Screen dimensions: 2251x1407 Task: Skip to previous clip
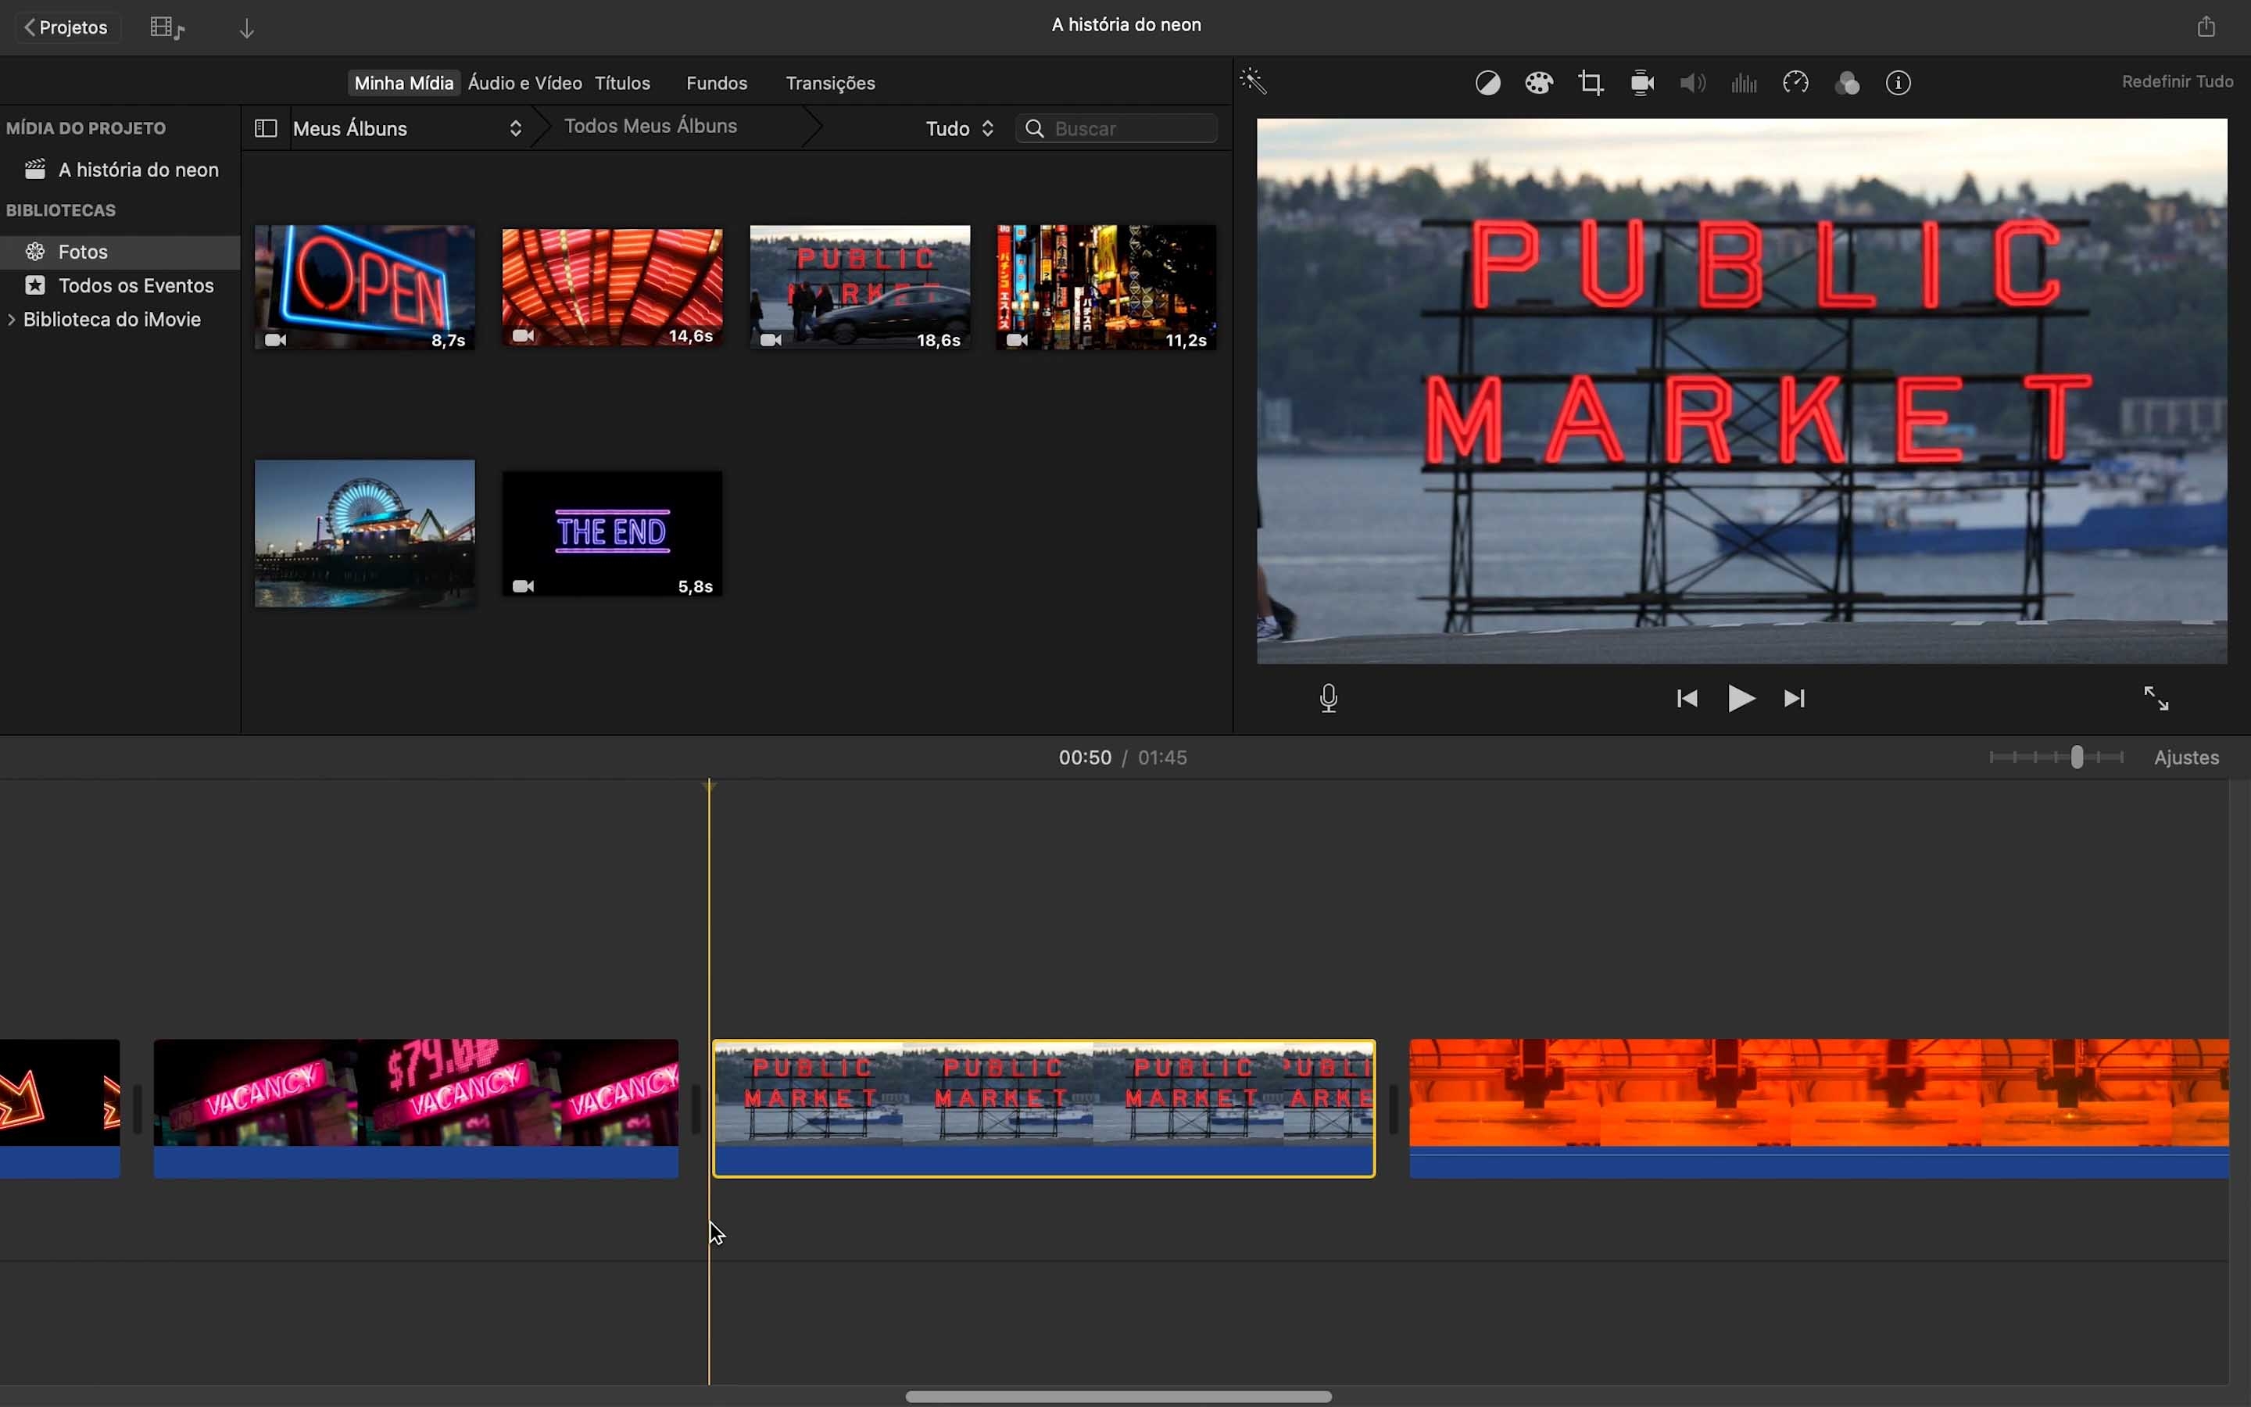(1687, 698)
